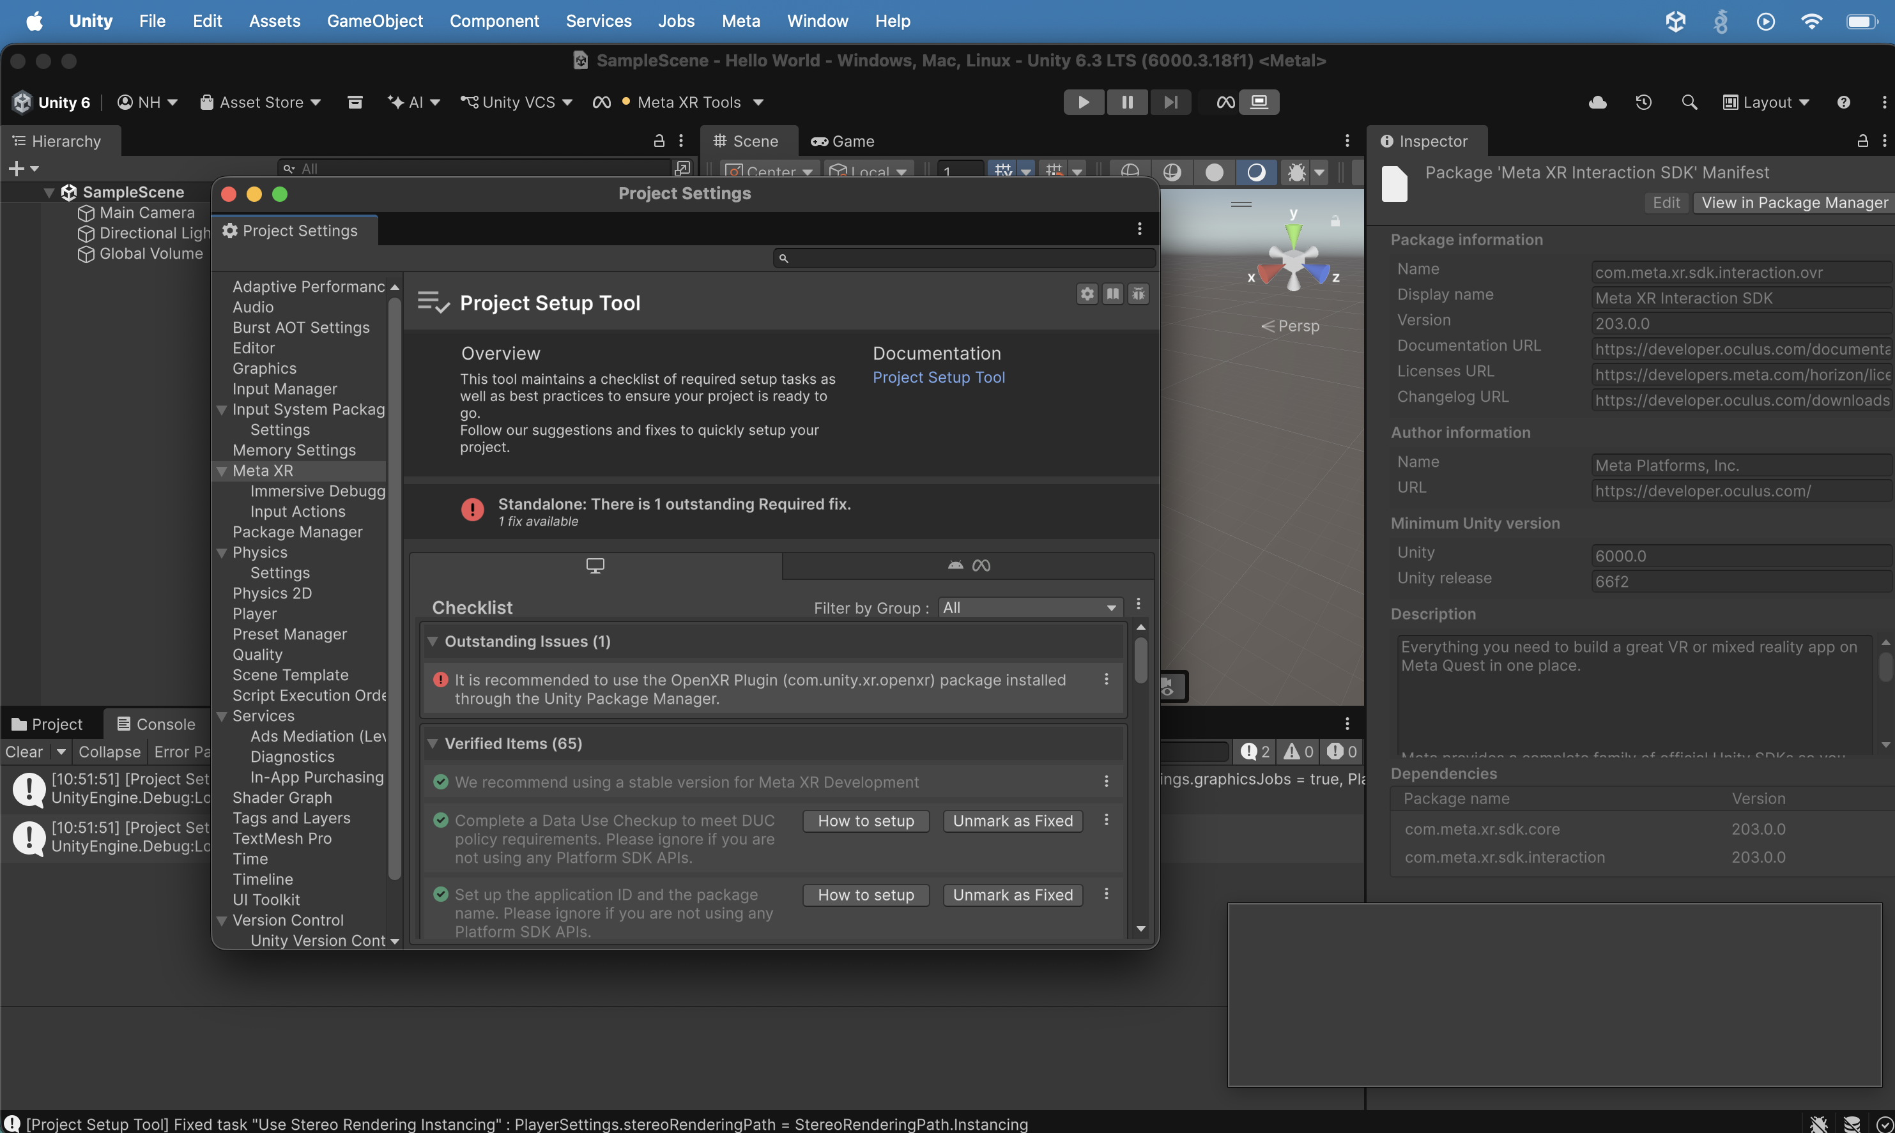Open the Unity Cloud icon in the toolbar
Viewport: 1895px width, 1133px height.
1597,102
